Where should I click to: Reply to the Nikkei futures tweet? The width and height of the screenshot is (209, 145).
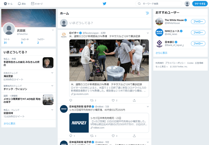click(x=71, y=136)
